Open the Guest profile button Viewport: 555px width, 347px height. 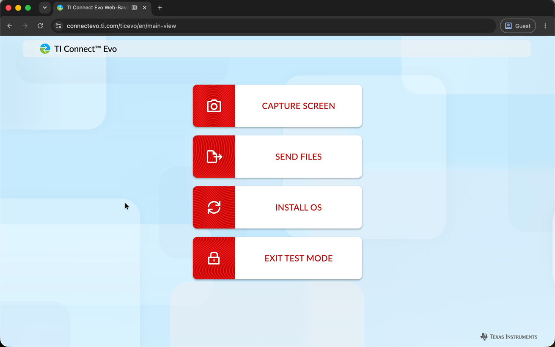coord(518,26)
